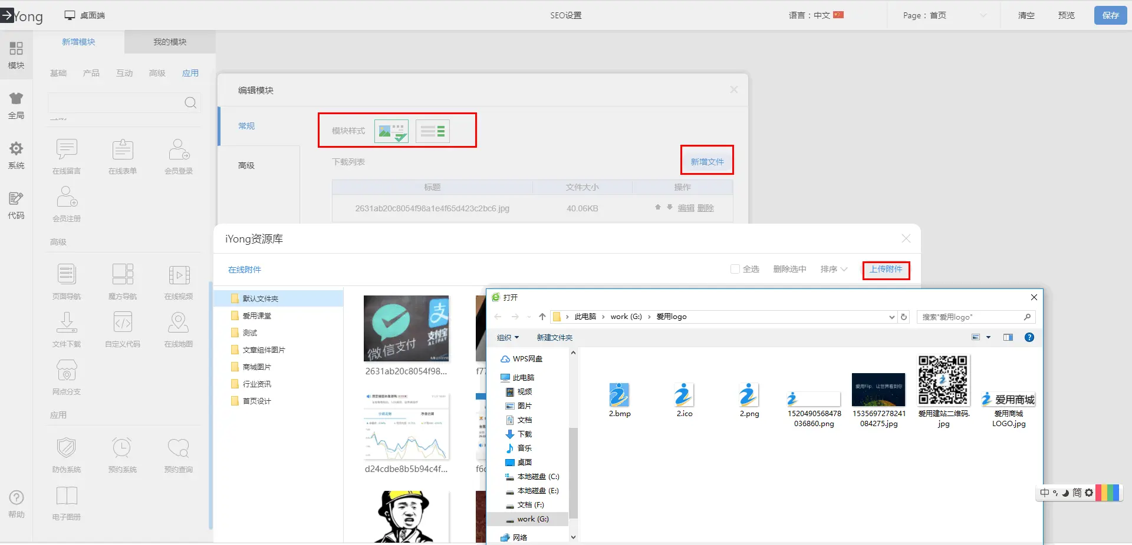Expand the 组织 menu in file dialog
This screenshot has height=545, width=1132.
point(508,337)
